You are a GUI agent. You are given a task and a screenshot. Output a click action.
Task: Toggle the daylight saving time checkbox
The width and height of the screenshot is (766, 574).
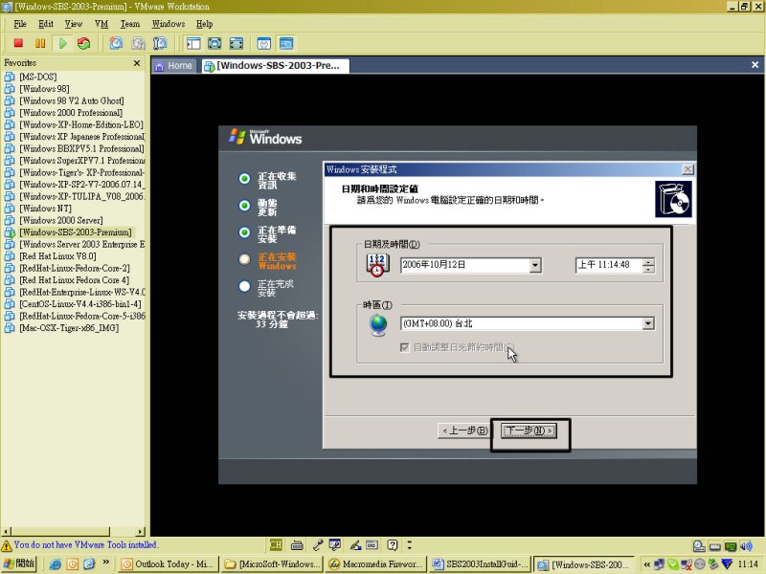coord(404,347)
